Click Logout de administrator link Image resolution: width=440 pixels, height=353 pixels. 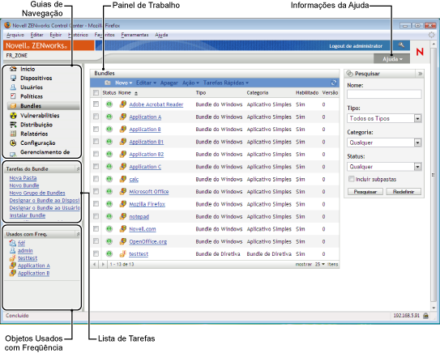(x=356, y=46)
